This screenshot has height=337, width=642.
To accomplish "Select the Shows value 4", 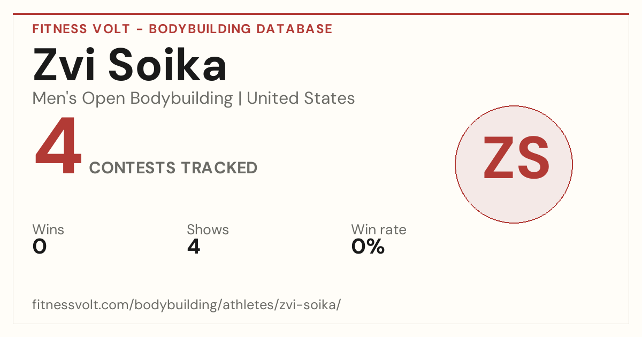I will (194, 247).
